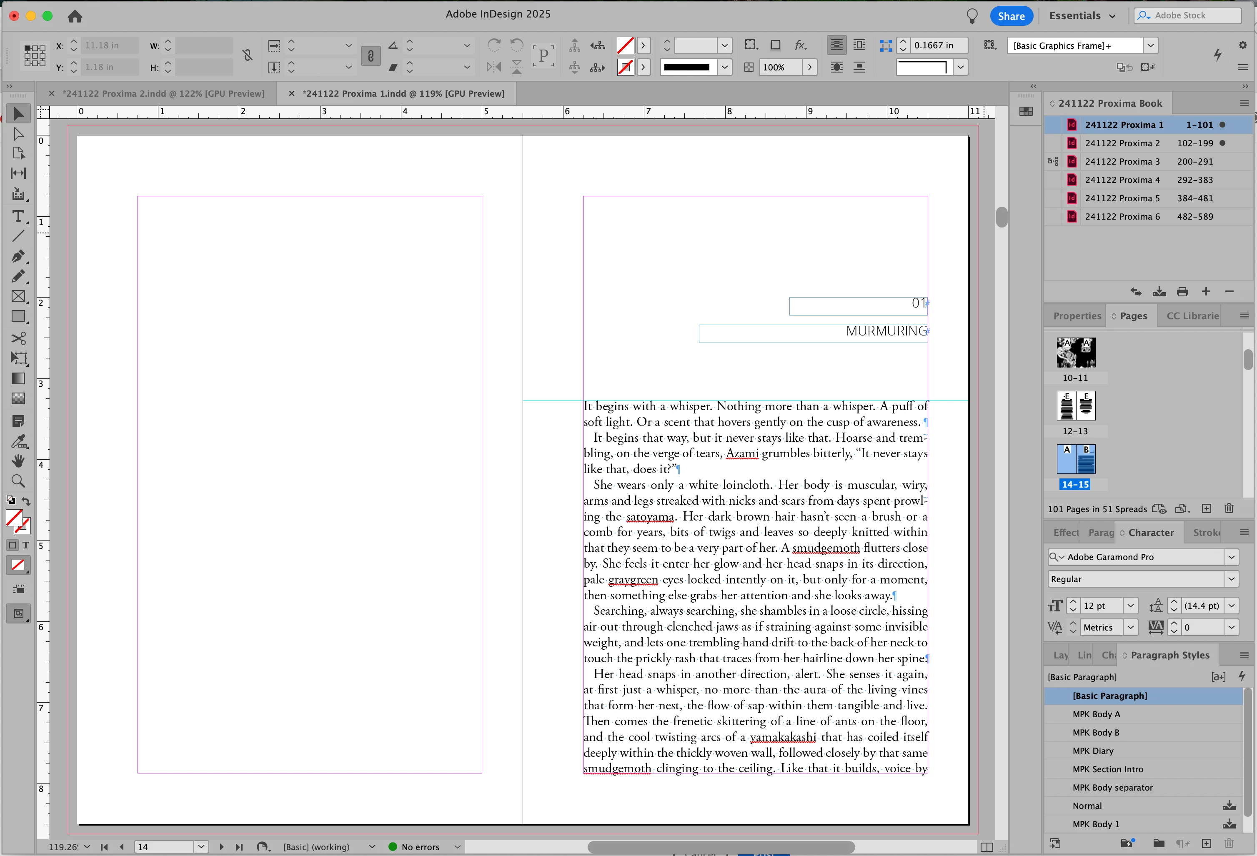Image resolution: width=1257 pixels, height=856 pixels.
Task: Toggle constrain width and height proportions
Action: 247,55
